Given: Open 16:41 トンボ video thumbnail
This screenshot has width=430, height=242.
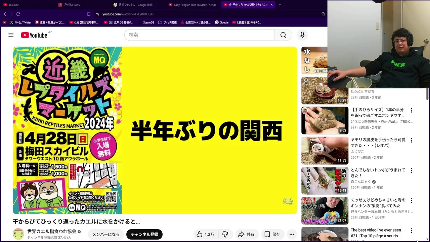Looking at the screenshot, I should (325, 180).
